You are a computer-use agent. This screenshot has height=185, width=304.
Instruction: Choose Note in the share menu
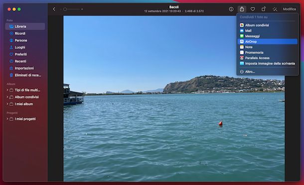click(x=267, y=47)
